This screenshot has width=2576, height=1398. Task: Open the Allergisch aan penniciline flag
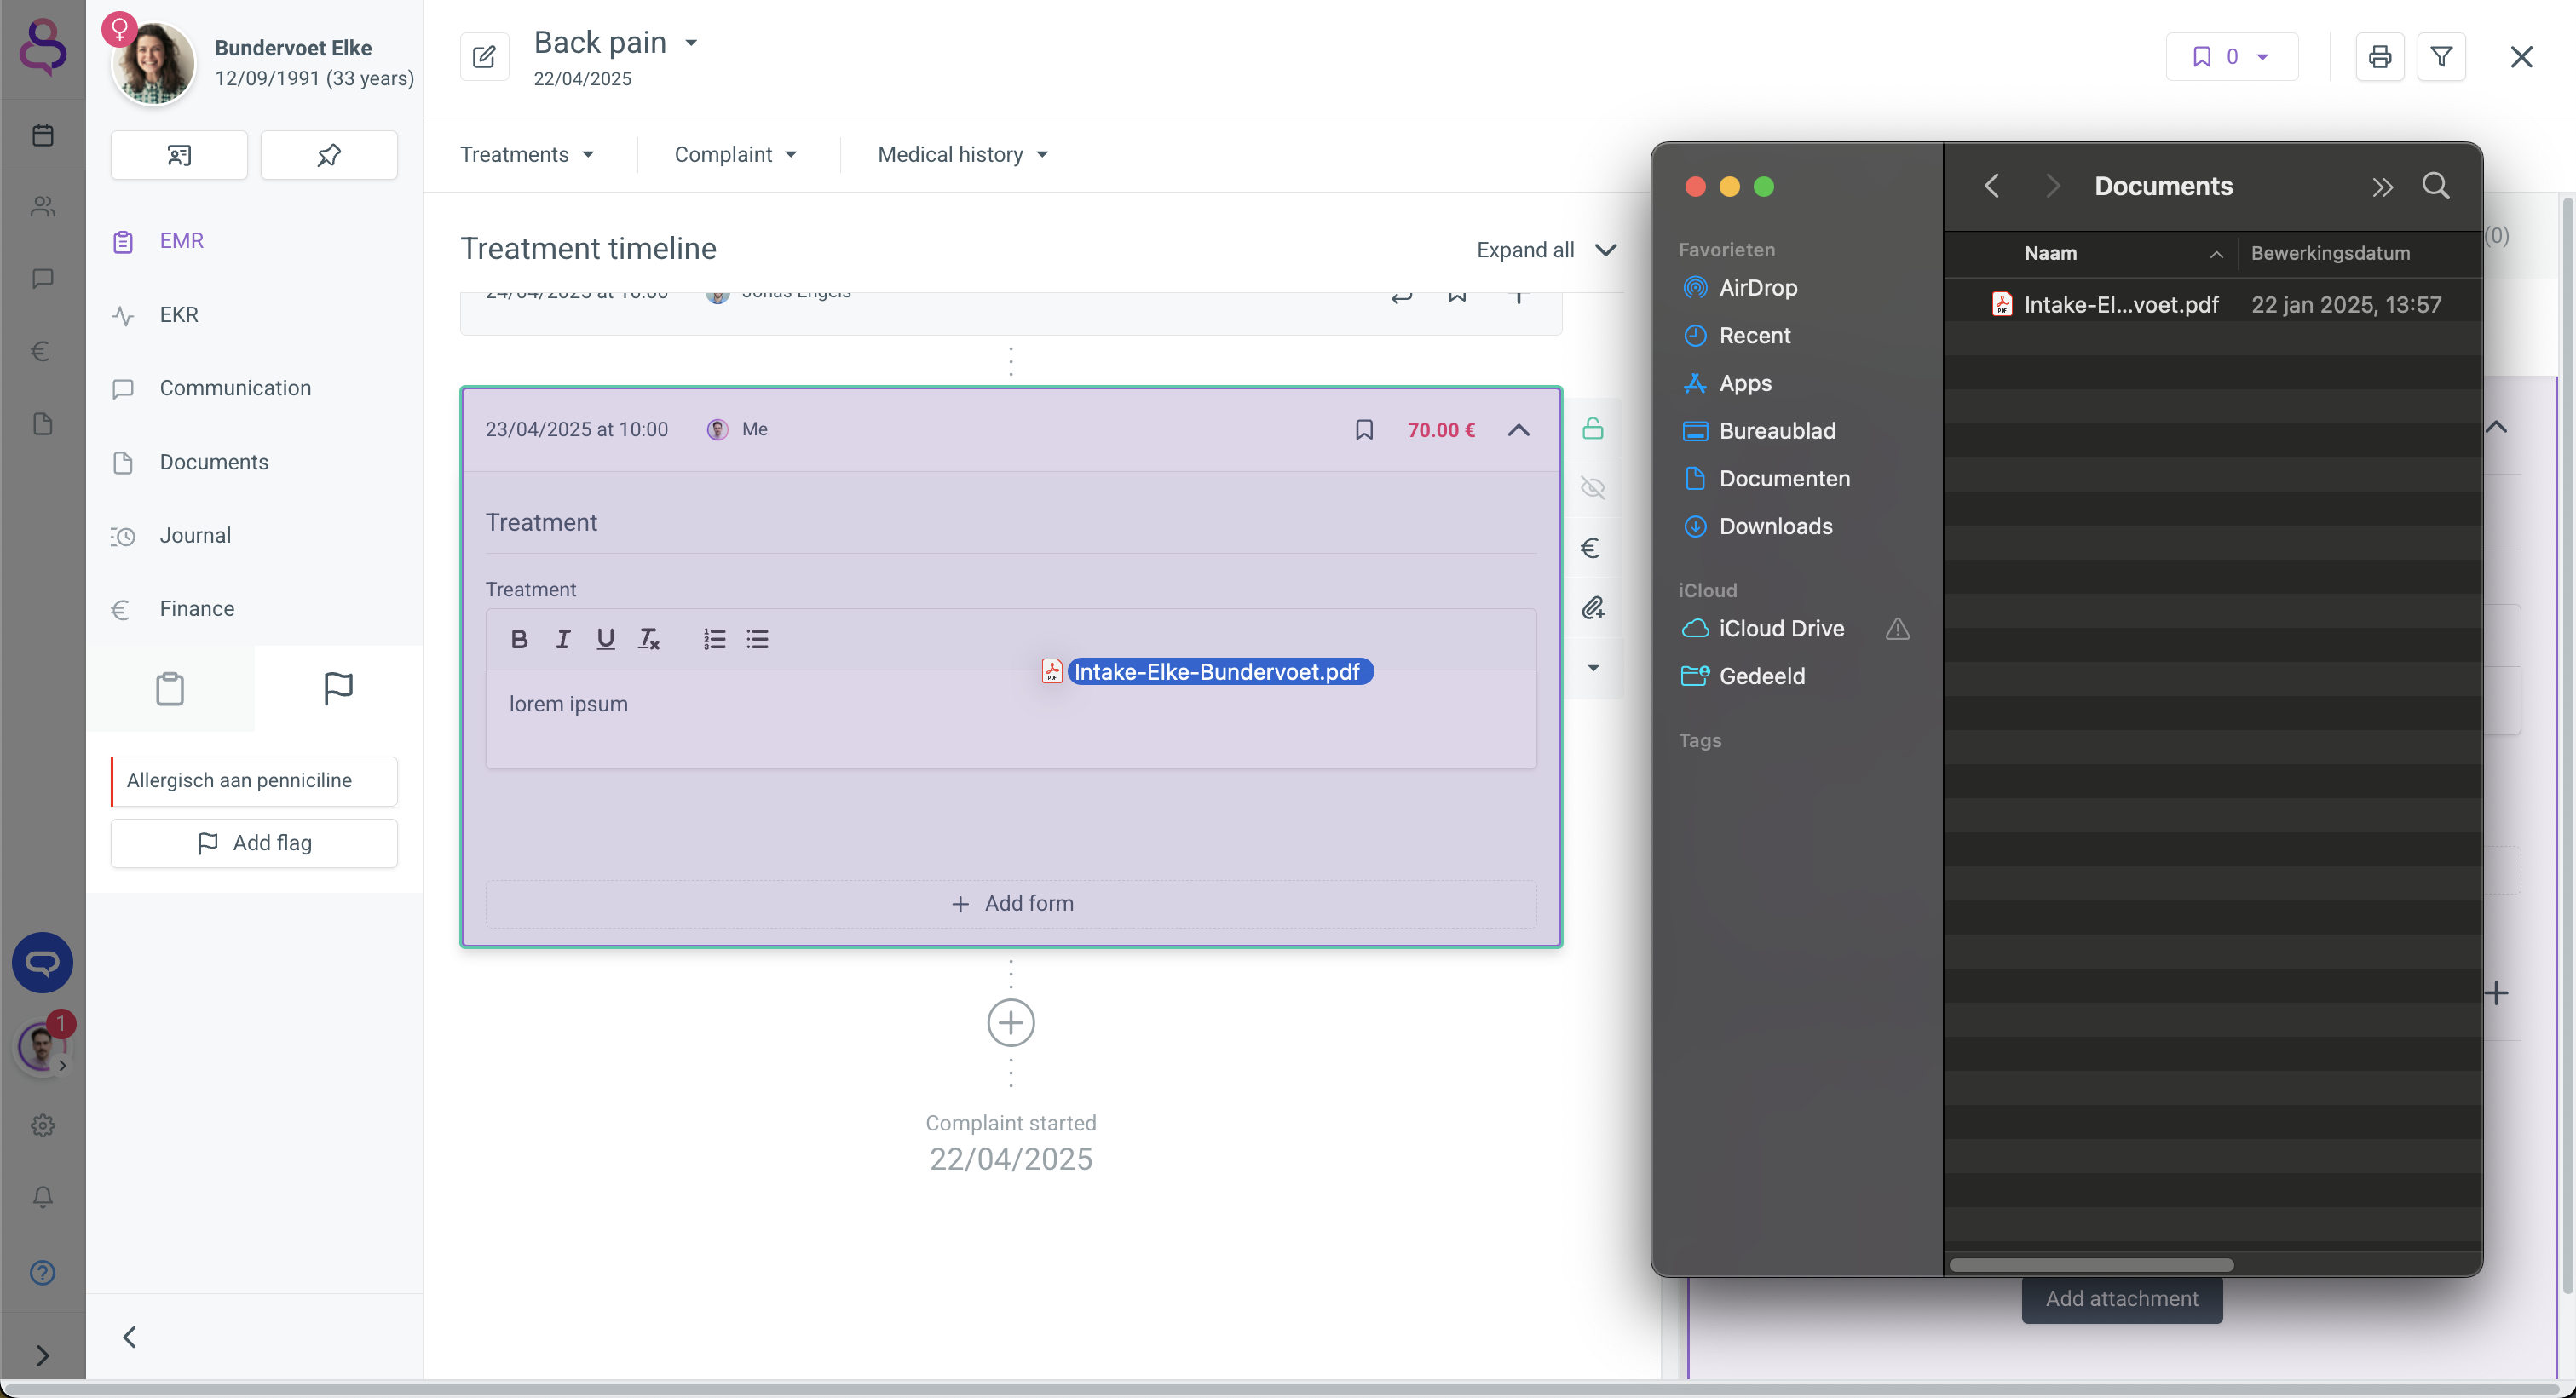[254, 781]
